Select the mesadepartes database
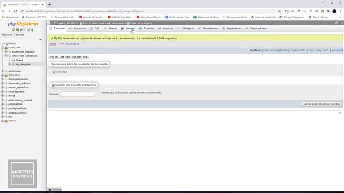 (x=16, y=92)
